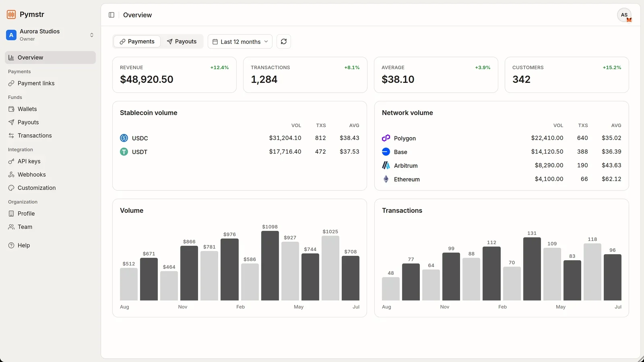Viewport: 644px width, 362px height.
Task: Click the +8.1% transactions change badge
Action: 352,68
